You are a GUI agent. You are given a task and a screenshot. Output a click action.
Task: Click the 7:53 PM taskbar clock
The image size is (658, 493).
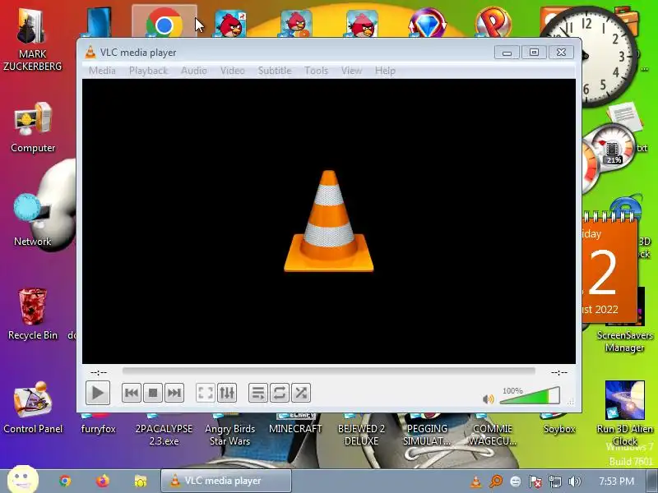616,481
